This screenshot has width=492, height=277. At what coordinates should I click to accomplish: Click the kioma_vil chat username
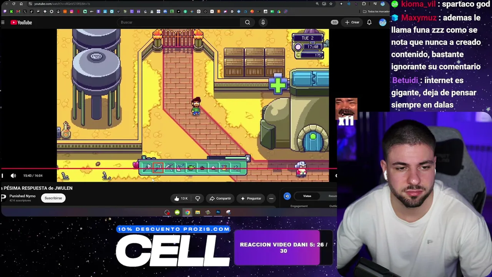[419, 5]
